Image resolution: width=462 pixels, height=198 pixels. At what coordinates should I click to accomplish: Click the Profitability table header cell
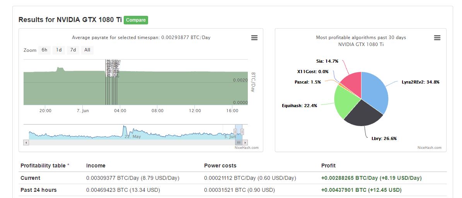pyautogui.click(x=45, y=166)
